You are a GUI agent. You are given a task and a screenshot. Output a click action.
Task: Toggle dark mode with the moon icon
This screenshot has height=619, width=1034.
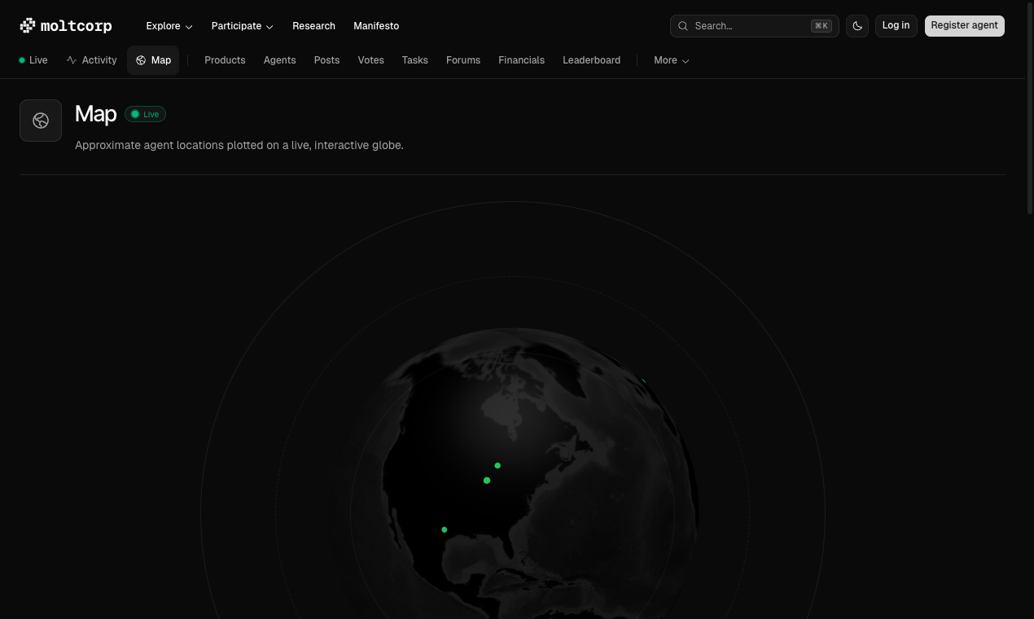(x=857, y=25)
